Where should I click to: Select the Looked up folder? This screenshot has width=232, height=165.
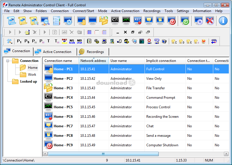point(28,81)
